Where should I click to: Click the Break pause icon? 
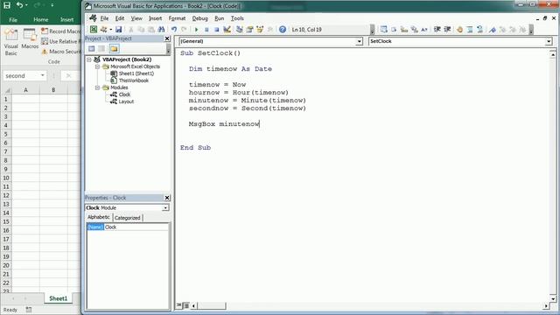pos(206,30)
